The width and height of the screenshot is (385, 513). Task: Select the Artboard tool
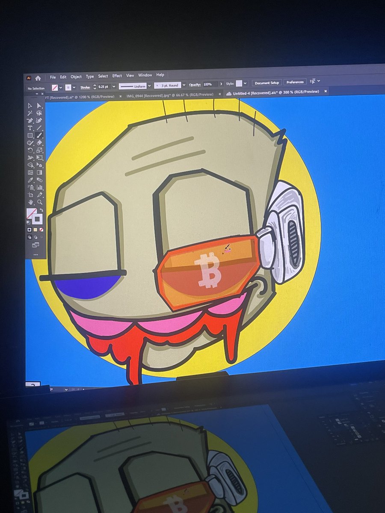coord(30,195)
